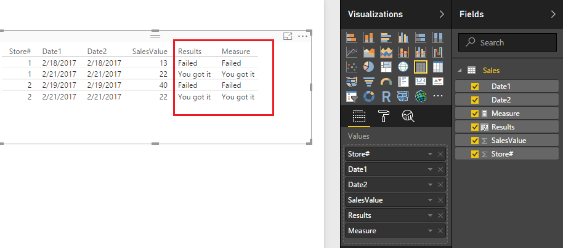Select line and clustered column chart

[x=421, y=52]
